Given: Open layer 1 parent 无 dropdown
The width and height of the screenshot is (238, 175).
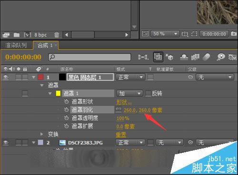Looking at the screenshot, I should click(x=215, y=77).
